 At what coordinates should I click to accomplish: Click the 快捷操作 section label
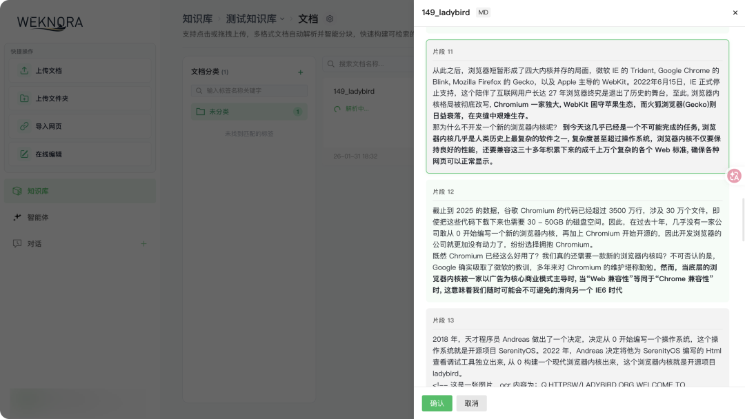pyautogui.click(x=22, y=51)
